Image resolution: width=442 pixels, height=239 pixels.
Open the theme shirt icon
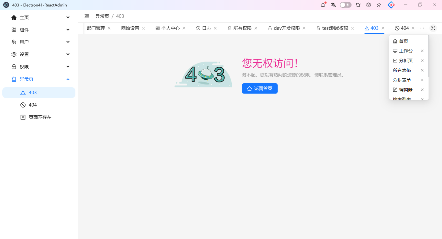pyautogui.click(x=358, y=5)
